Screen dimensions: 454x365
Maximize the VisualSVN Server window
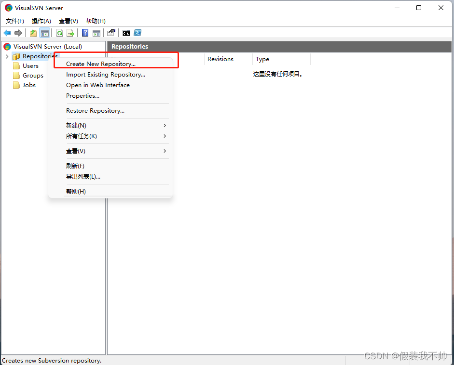419,8
